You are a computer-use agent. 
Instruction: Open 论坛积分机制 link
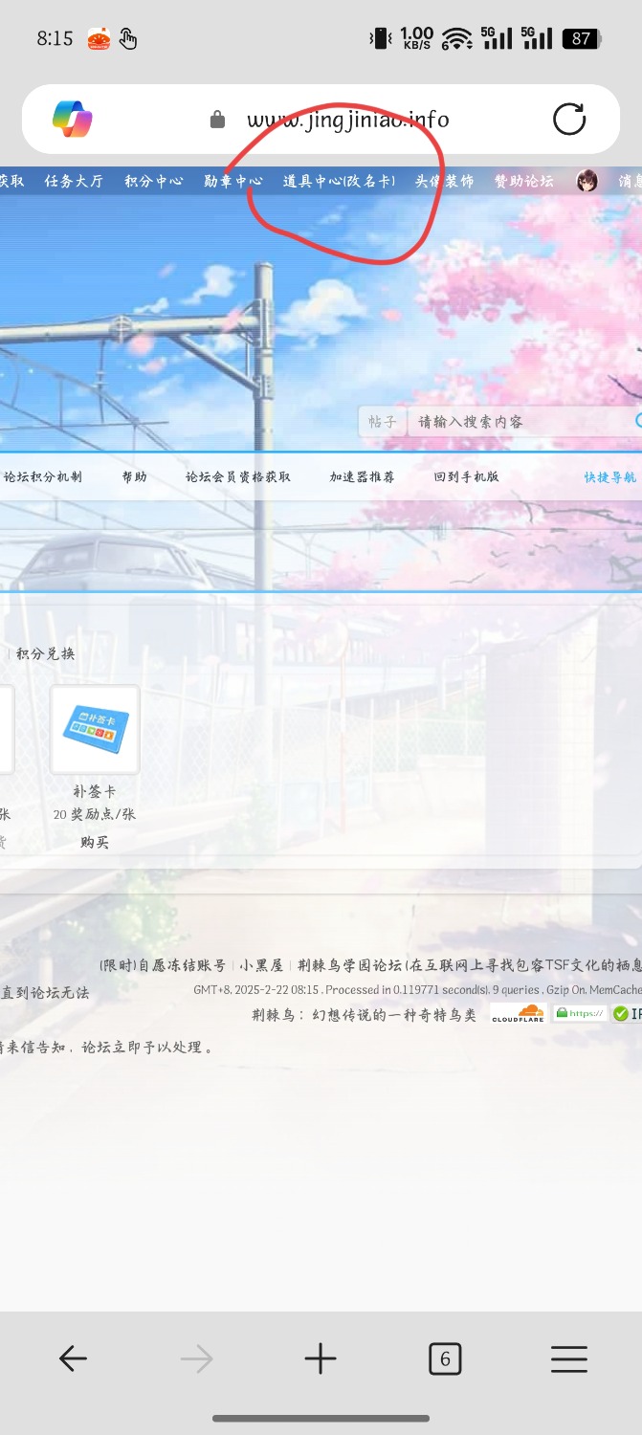[42, 476]
